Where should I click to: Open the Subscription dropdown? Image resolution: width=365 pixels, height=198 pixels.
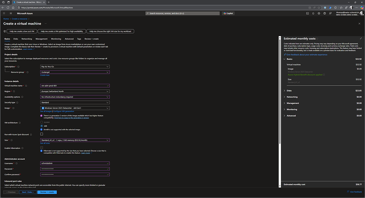tap(75, 66)
